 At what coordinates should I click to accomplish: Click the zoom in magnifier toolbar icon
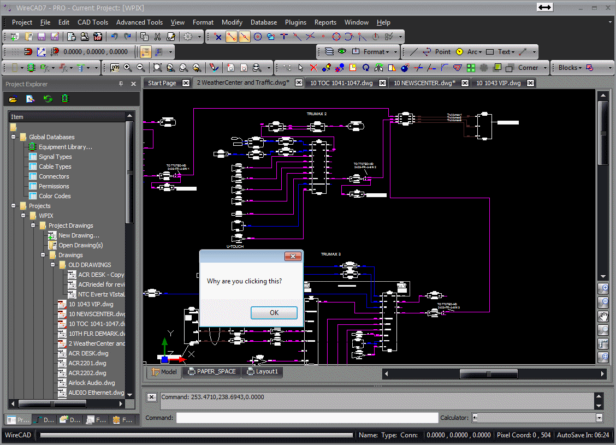(x=128, y=68)
